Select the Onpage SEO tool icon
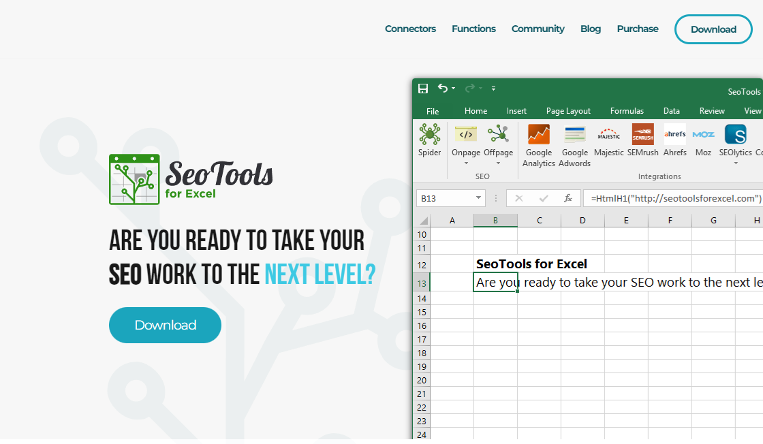 click(466, 135)
